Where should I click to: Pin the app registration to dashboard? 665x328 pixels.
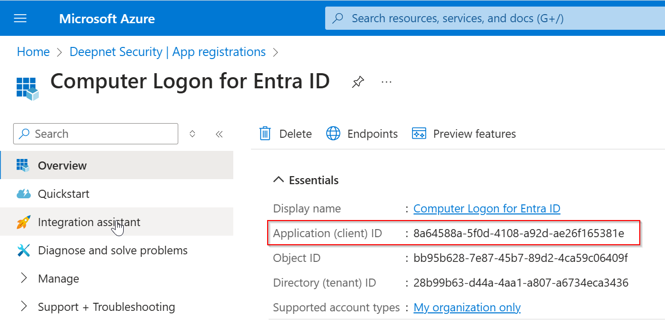point(358,82)
